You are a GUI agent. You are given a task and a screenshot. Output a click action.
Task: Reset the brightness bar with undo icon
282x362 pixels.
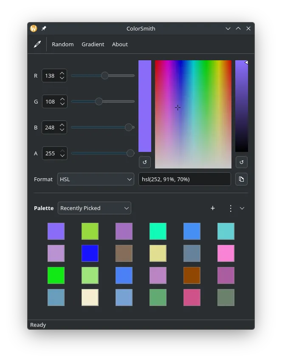[x=242, y=162]
